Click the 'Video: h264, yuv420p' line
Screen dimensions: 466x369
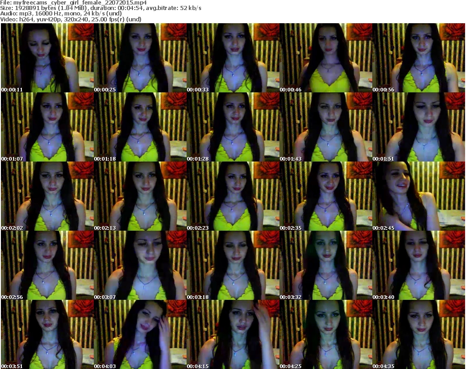coord(71,19)
